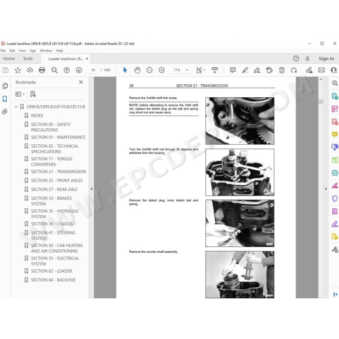Switch to the Tools tab

pos(28,59)
